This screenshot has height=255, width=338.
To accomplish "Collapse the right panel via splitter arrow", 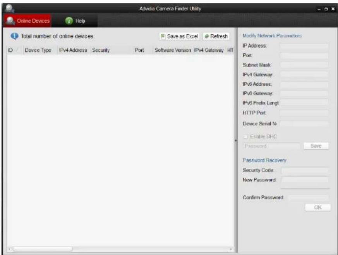I will point(236,140).
